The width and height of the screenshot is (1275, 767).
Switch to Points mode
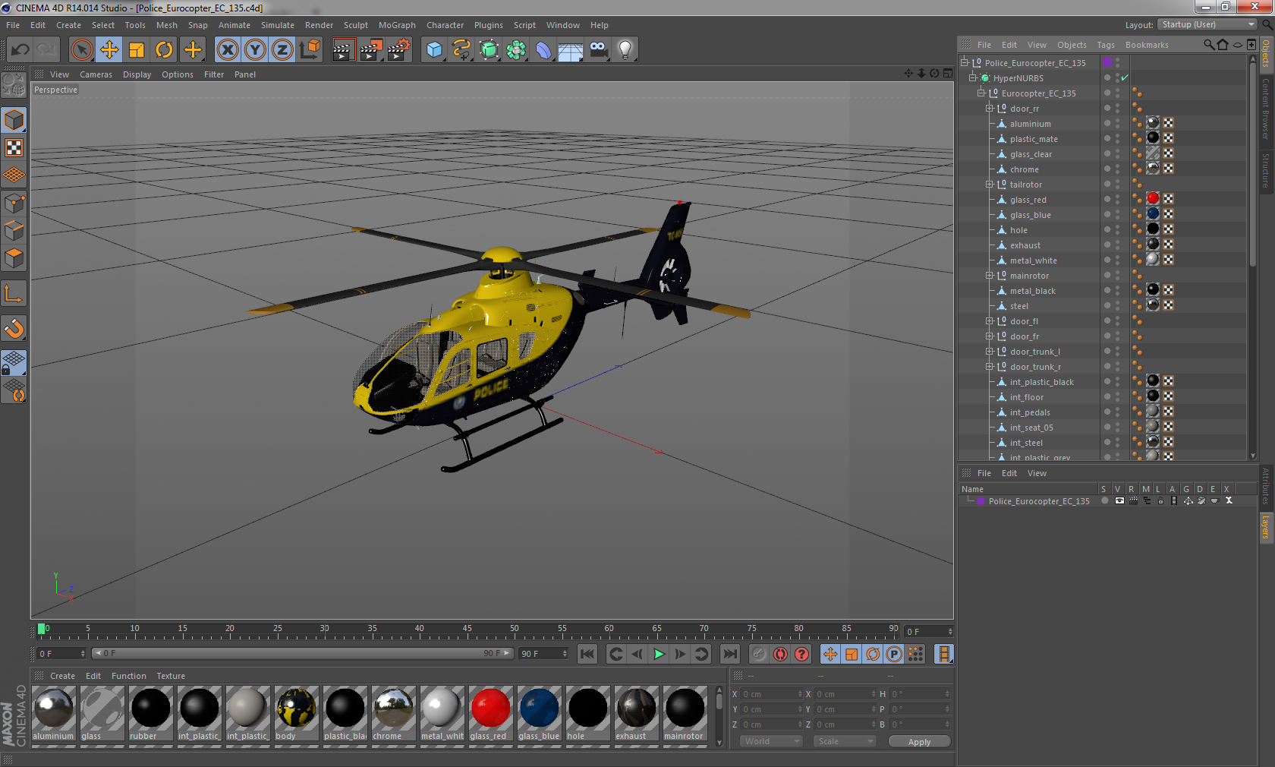point(14,204)
